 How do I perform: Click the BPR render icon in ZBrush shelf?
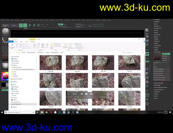pyautogui.click(x=147, y=30)
